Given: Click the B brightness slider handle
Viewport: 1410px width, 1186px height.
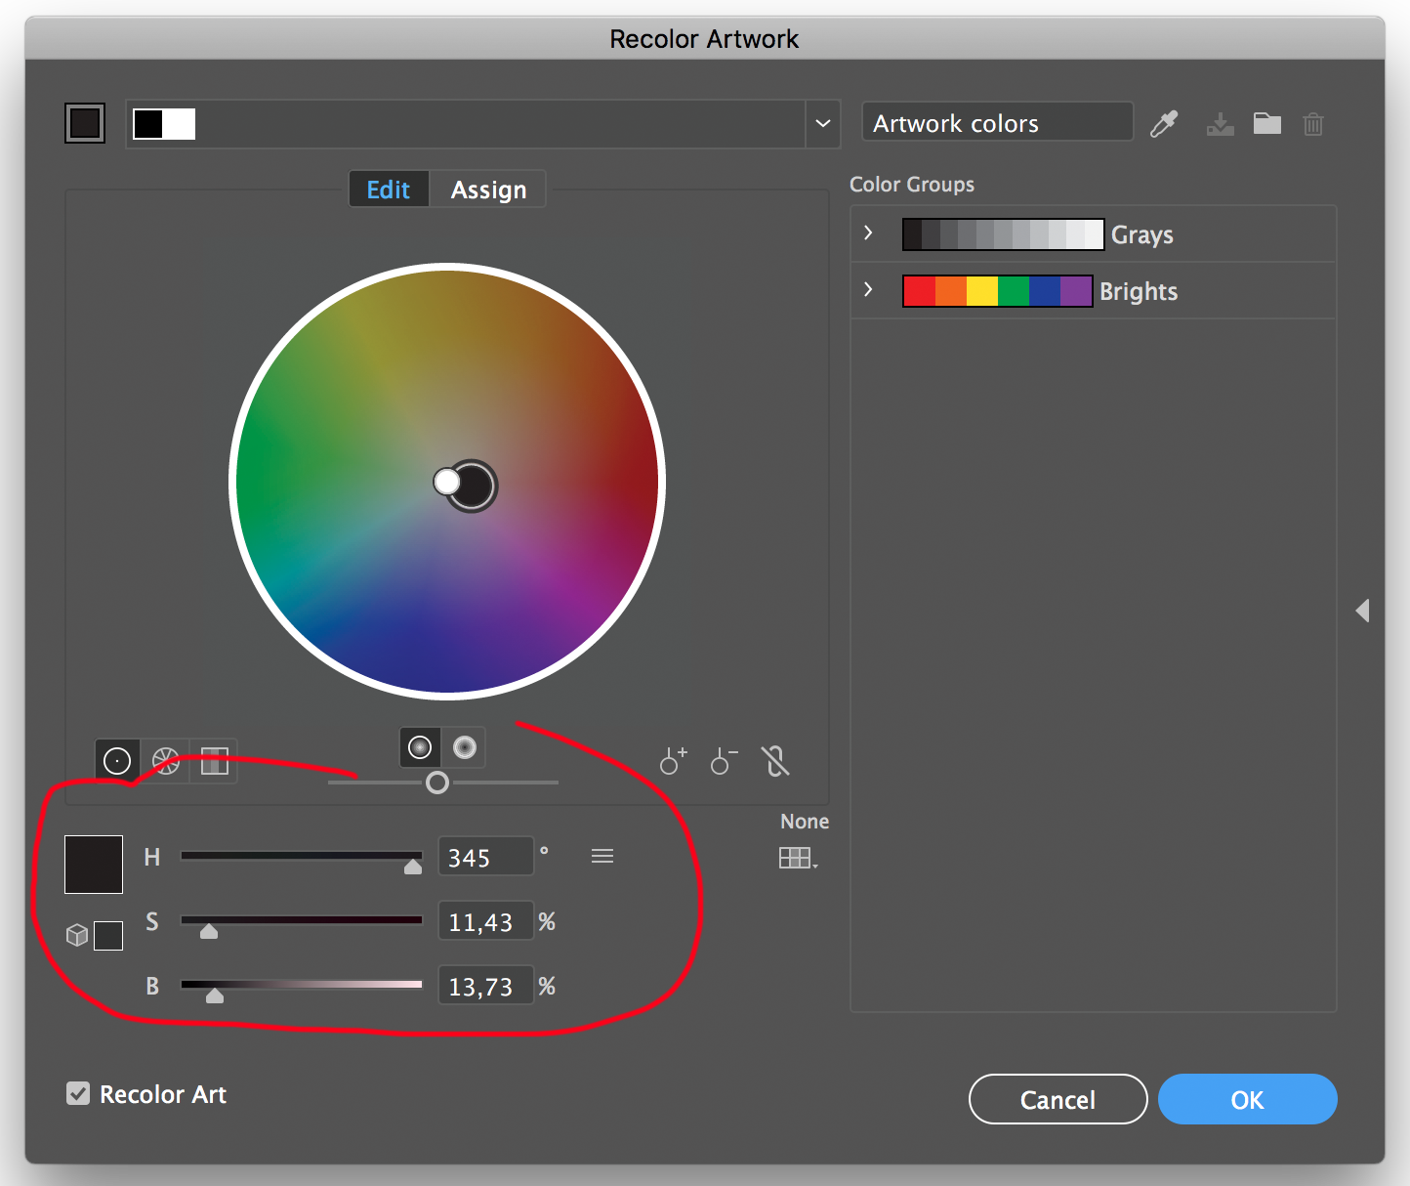Looking at the screenshot, I should tap(215, 995).
